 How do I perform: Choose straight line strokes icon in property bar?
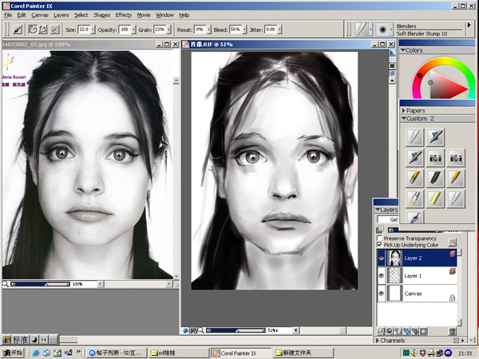point(43,30)
